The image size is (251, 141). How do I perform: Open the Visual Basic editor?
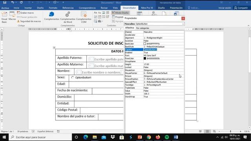4,17
